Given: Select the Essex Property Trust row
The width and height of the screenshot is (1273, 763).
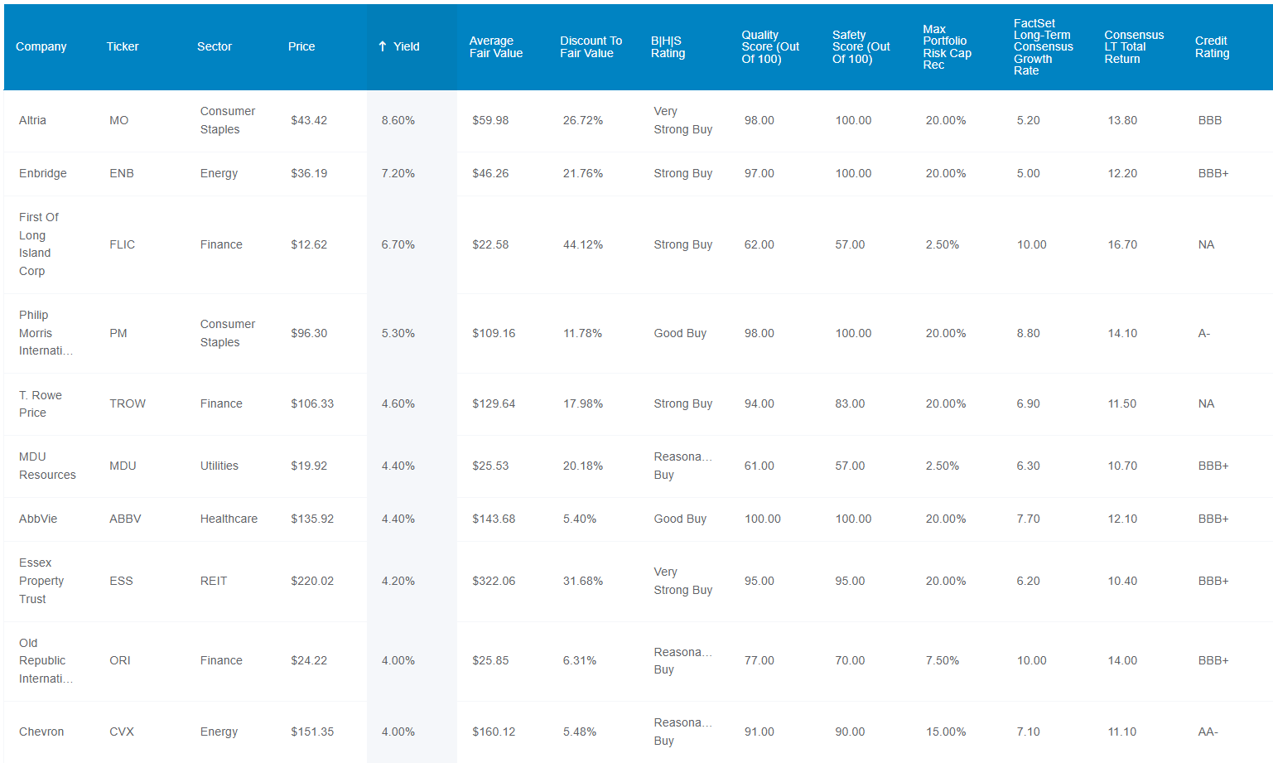Looking at the screenshot, I should (x=638, y=581).
